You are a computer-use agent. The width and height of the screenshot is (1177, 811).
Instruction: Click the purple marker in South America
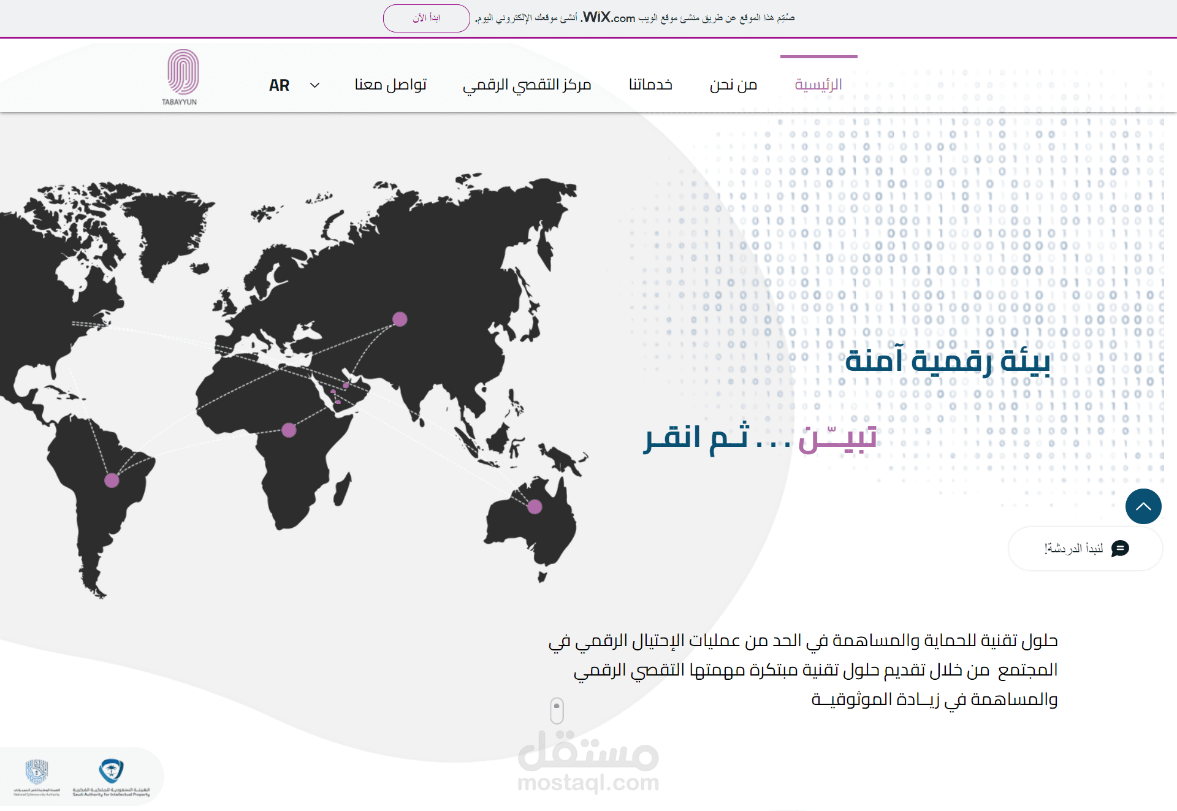112,480
